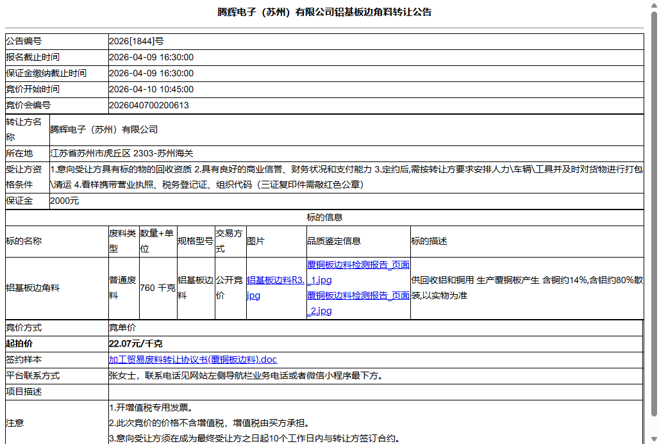Click 保证金 label cell

pos(28,201)
